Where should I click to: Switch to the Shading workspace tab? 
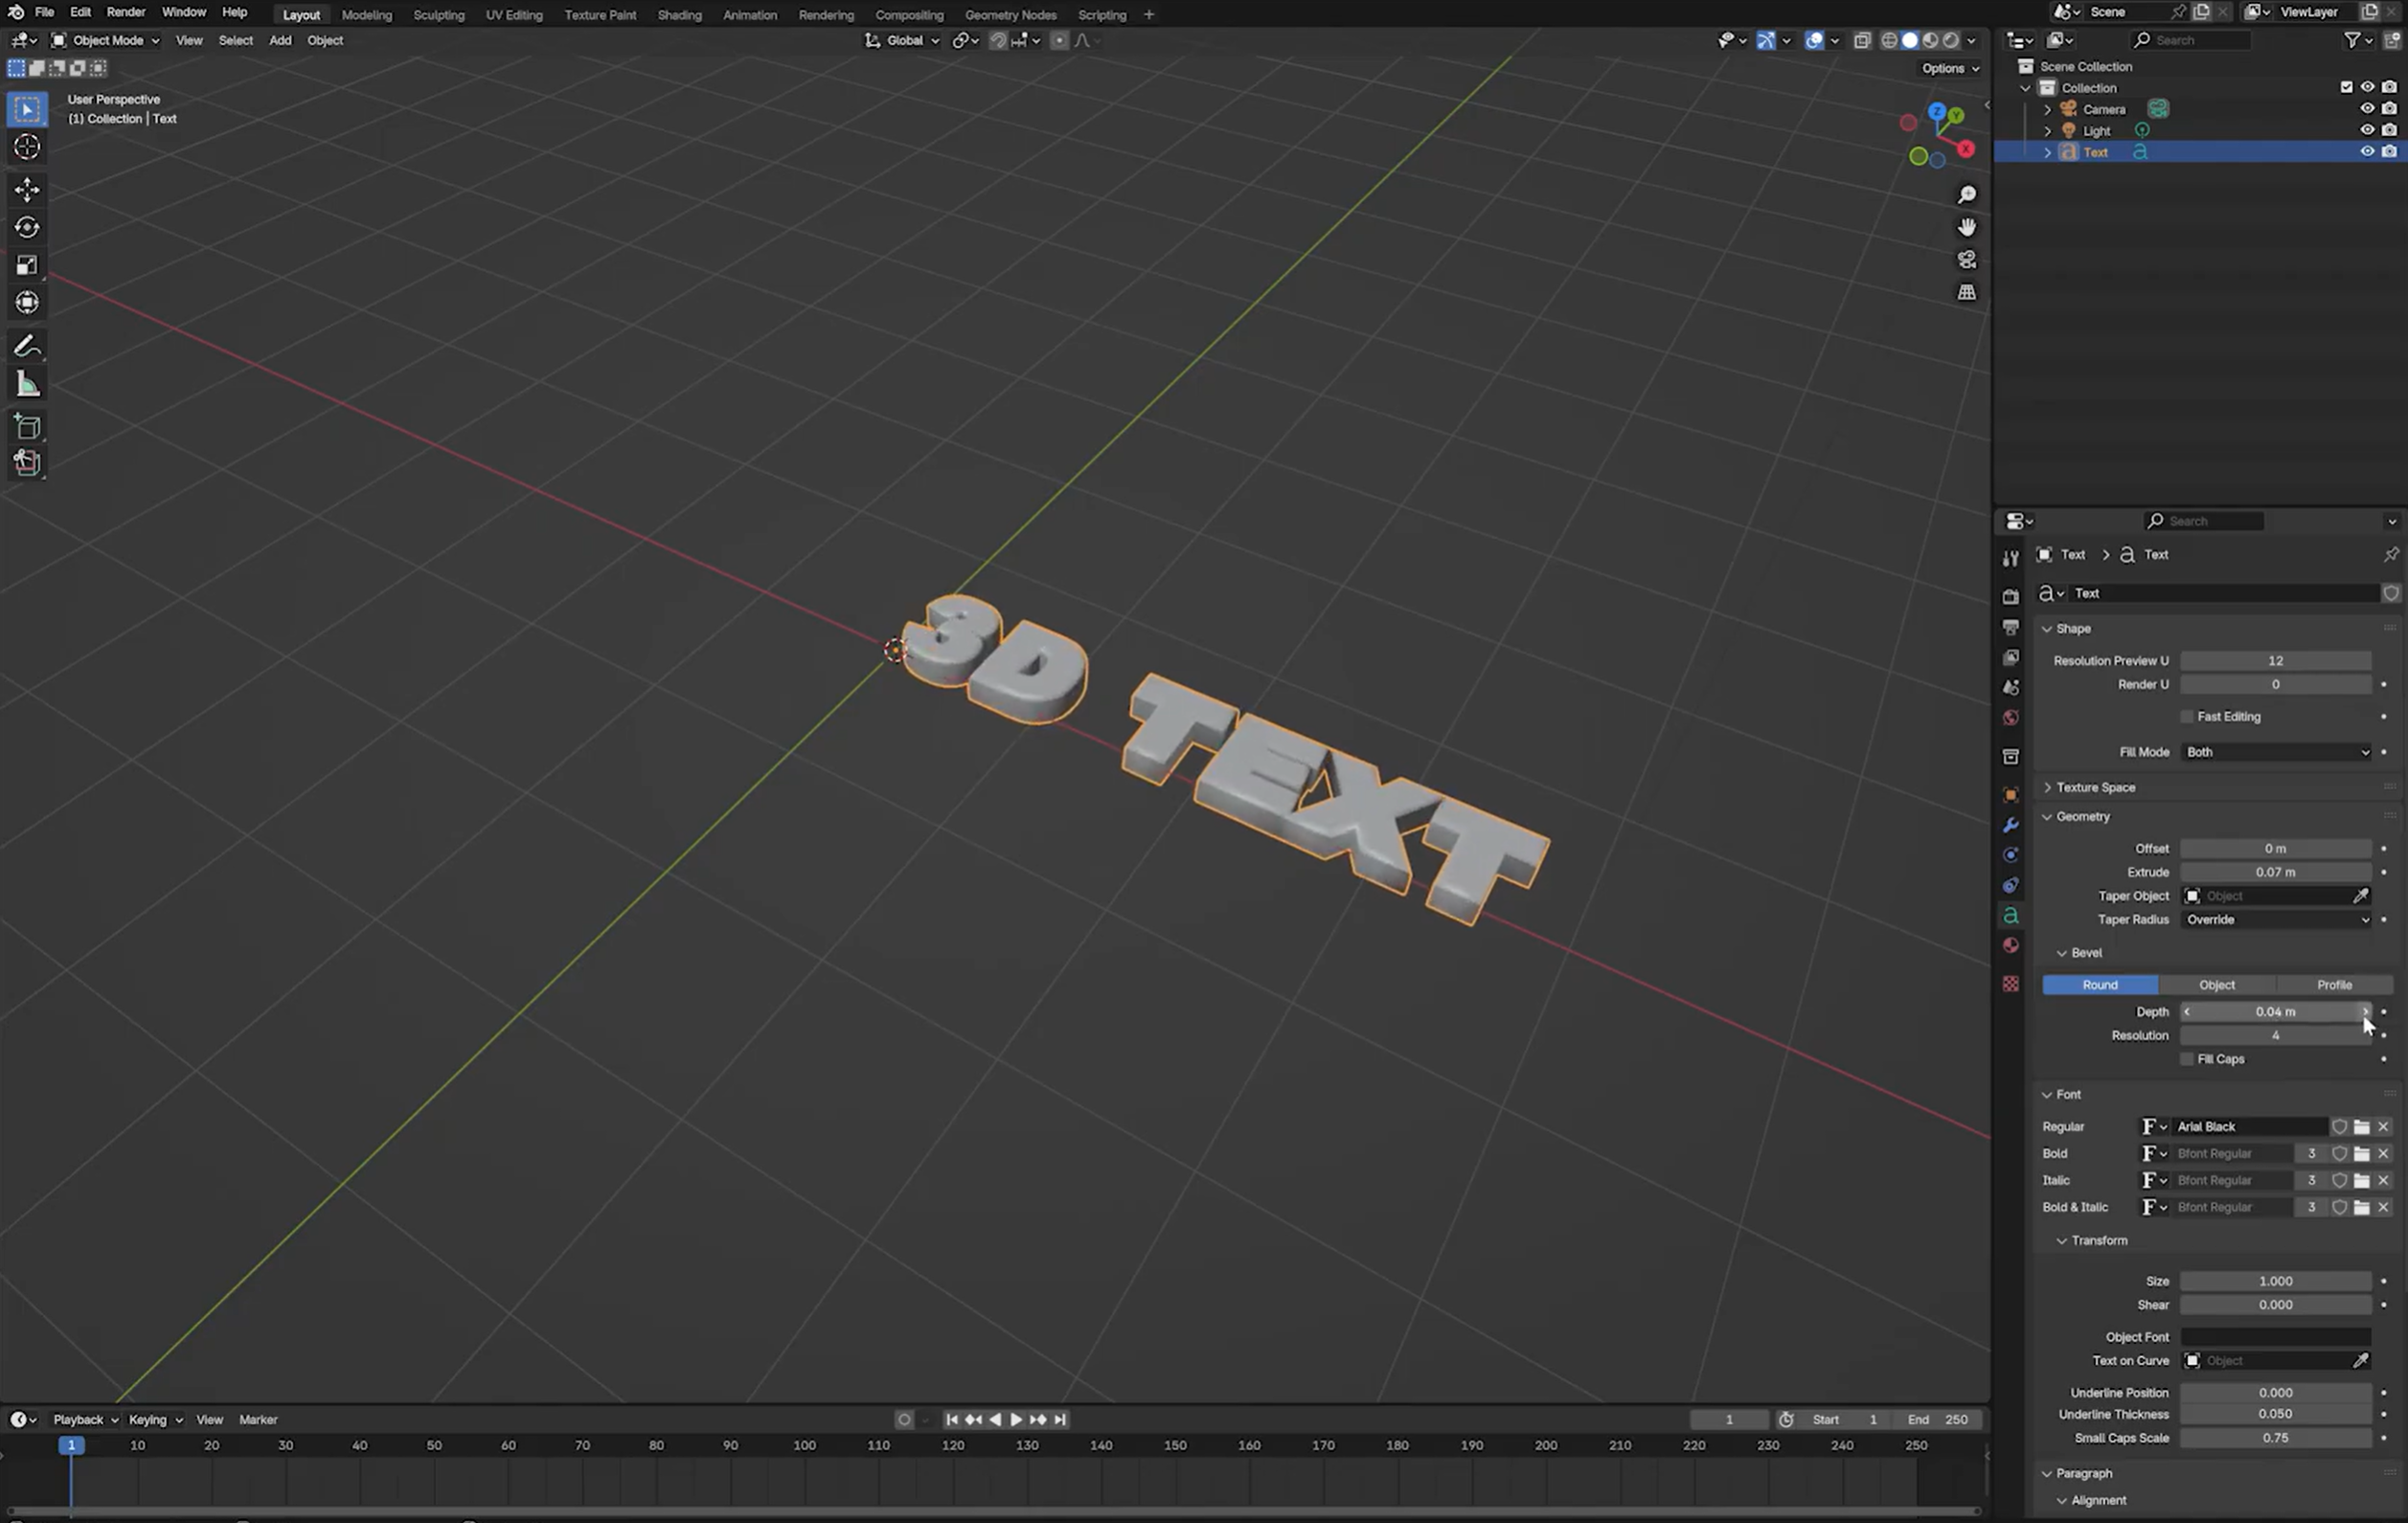(x=679, y=15)
